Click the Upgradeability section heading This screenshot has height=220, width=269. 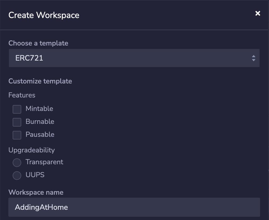[31, 150]
